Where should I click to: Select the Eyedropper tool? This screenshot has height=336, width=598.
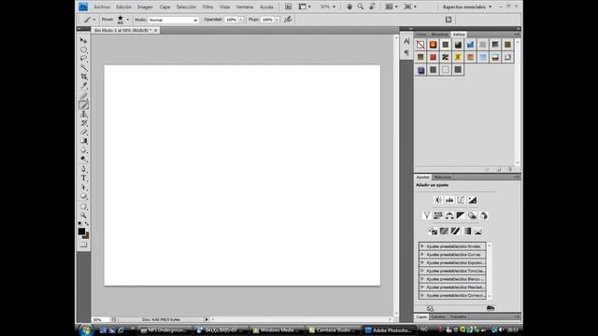click(83, 85)
